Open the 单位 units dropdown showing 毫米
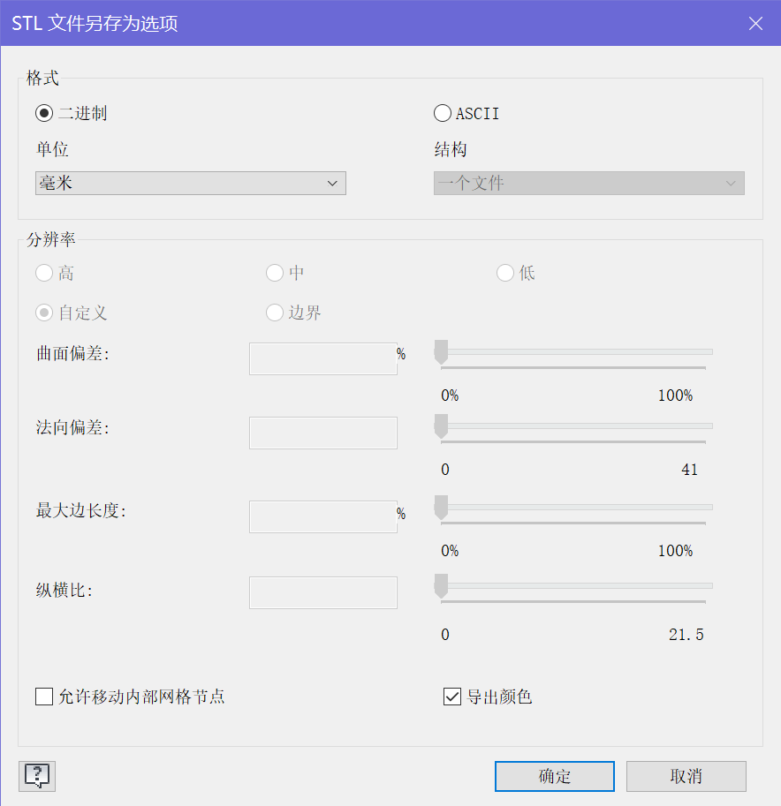The height and width of the screenshot is (806, 781). click(x=190, y=183)
